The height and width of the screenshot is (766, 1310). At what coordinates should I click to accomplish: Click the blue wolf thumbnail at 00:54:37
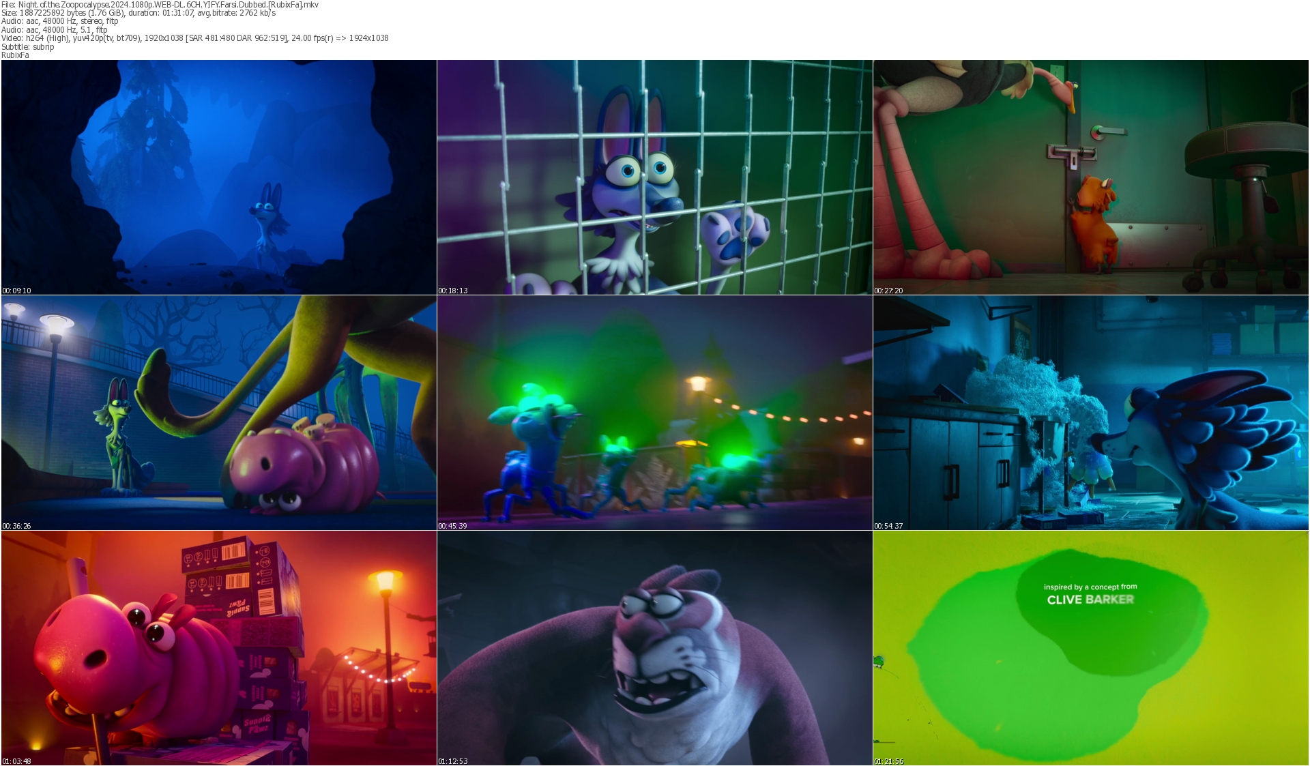coord(1091,413)
